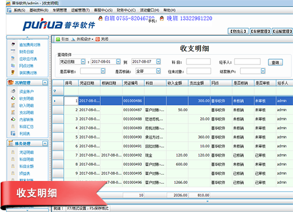Open the 收支明细 link in the sidebar
The height and width of the screenshot is (212, 293).
(26, 98)
